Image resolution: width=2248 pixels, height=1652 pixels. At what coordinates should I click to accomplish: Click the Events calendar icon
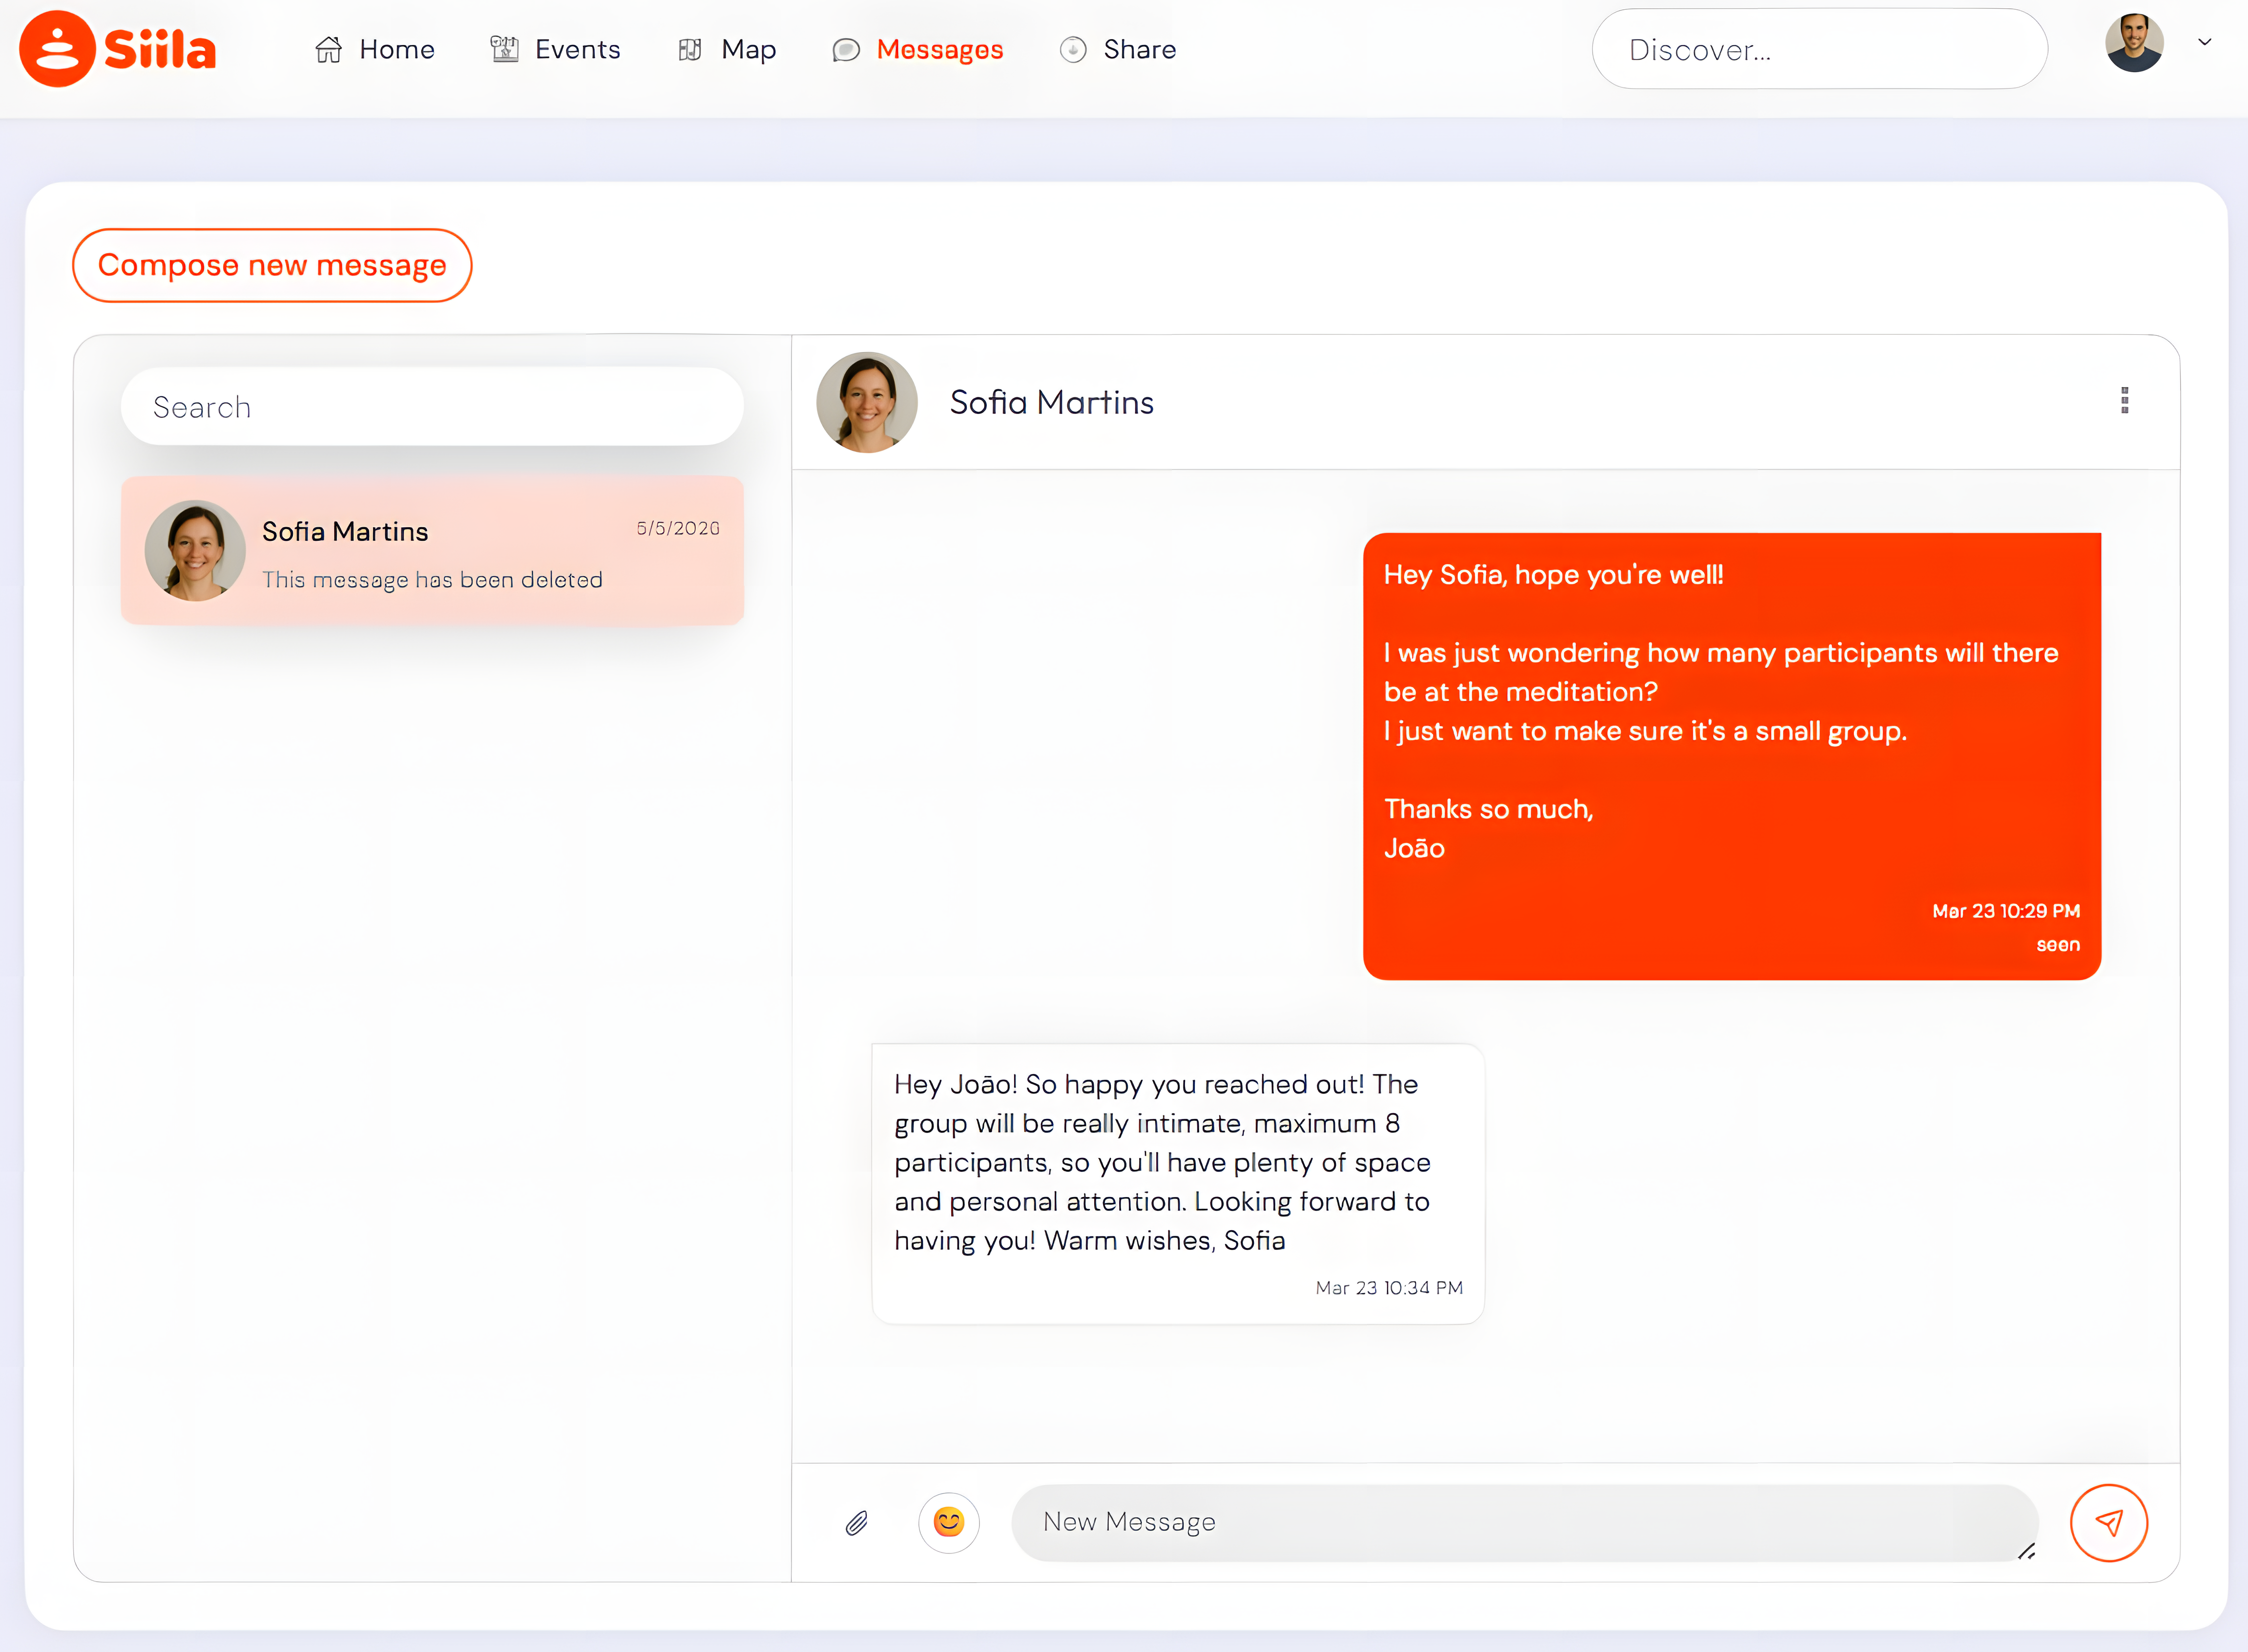point(504,49)
